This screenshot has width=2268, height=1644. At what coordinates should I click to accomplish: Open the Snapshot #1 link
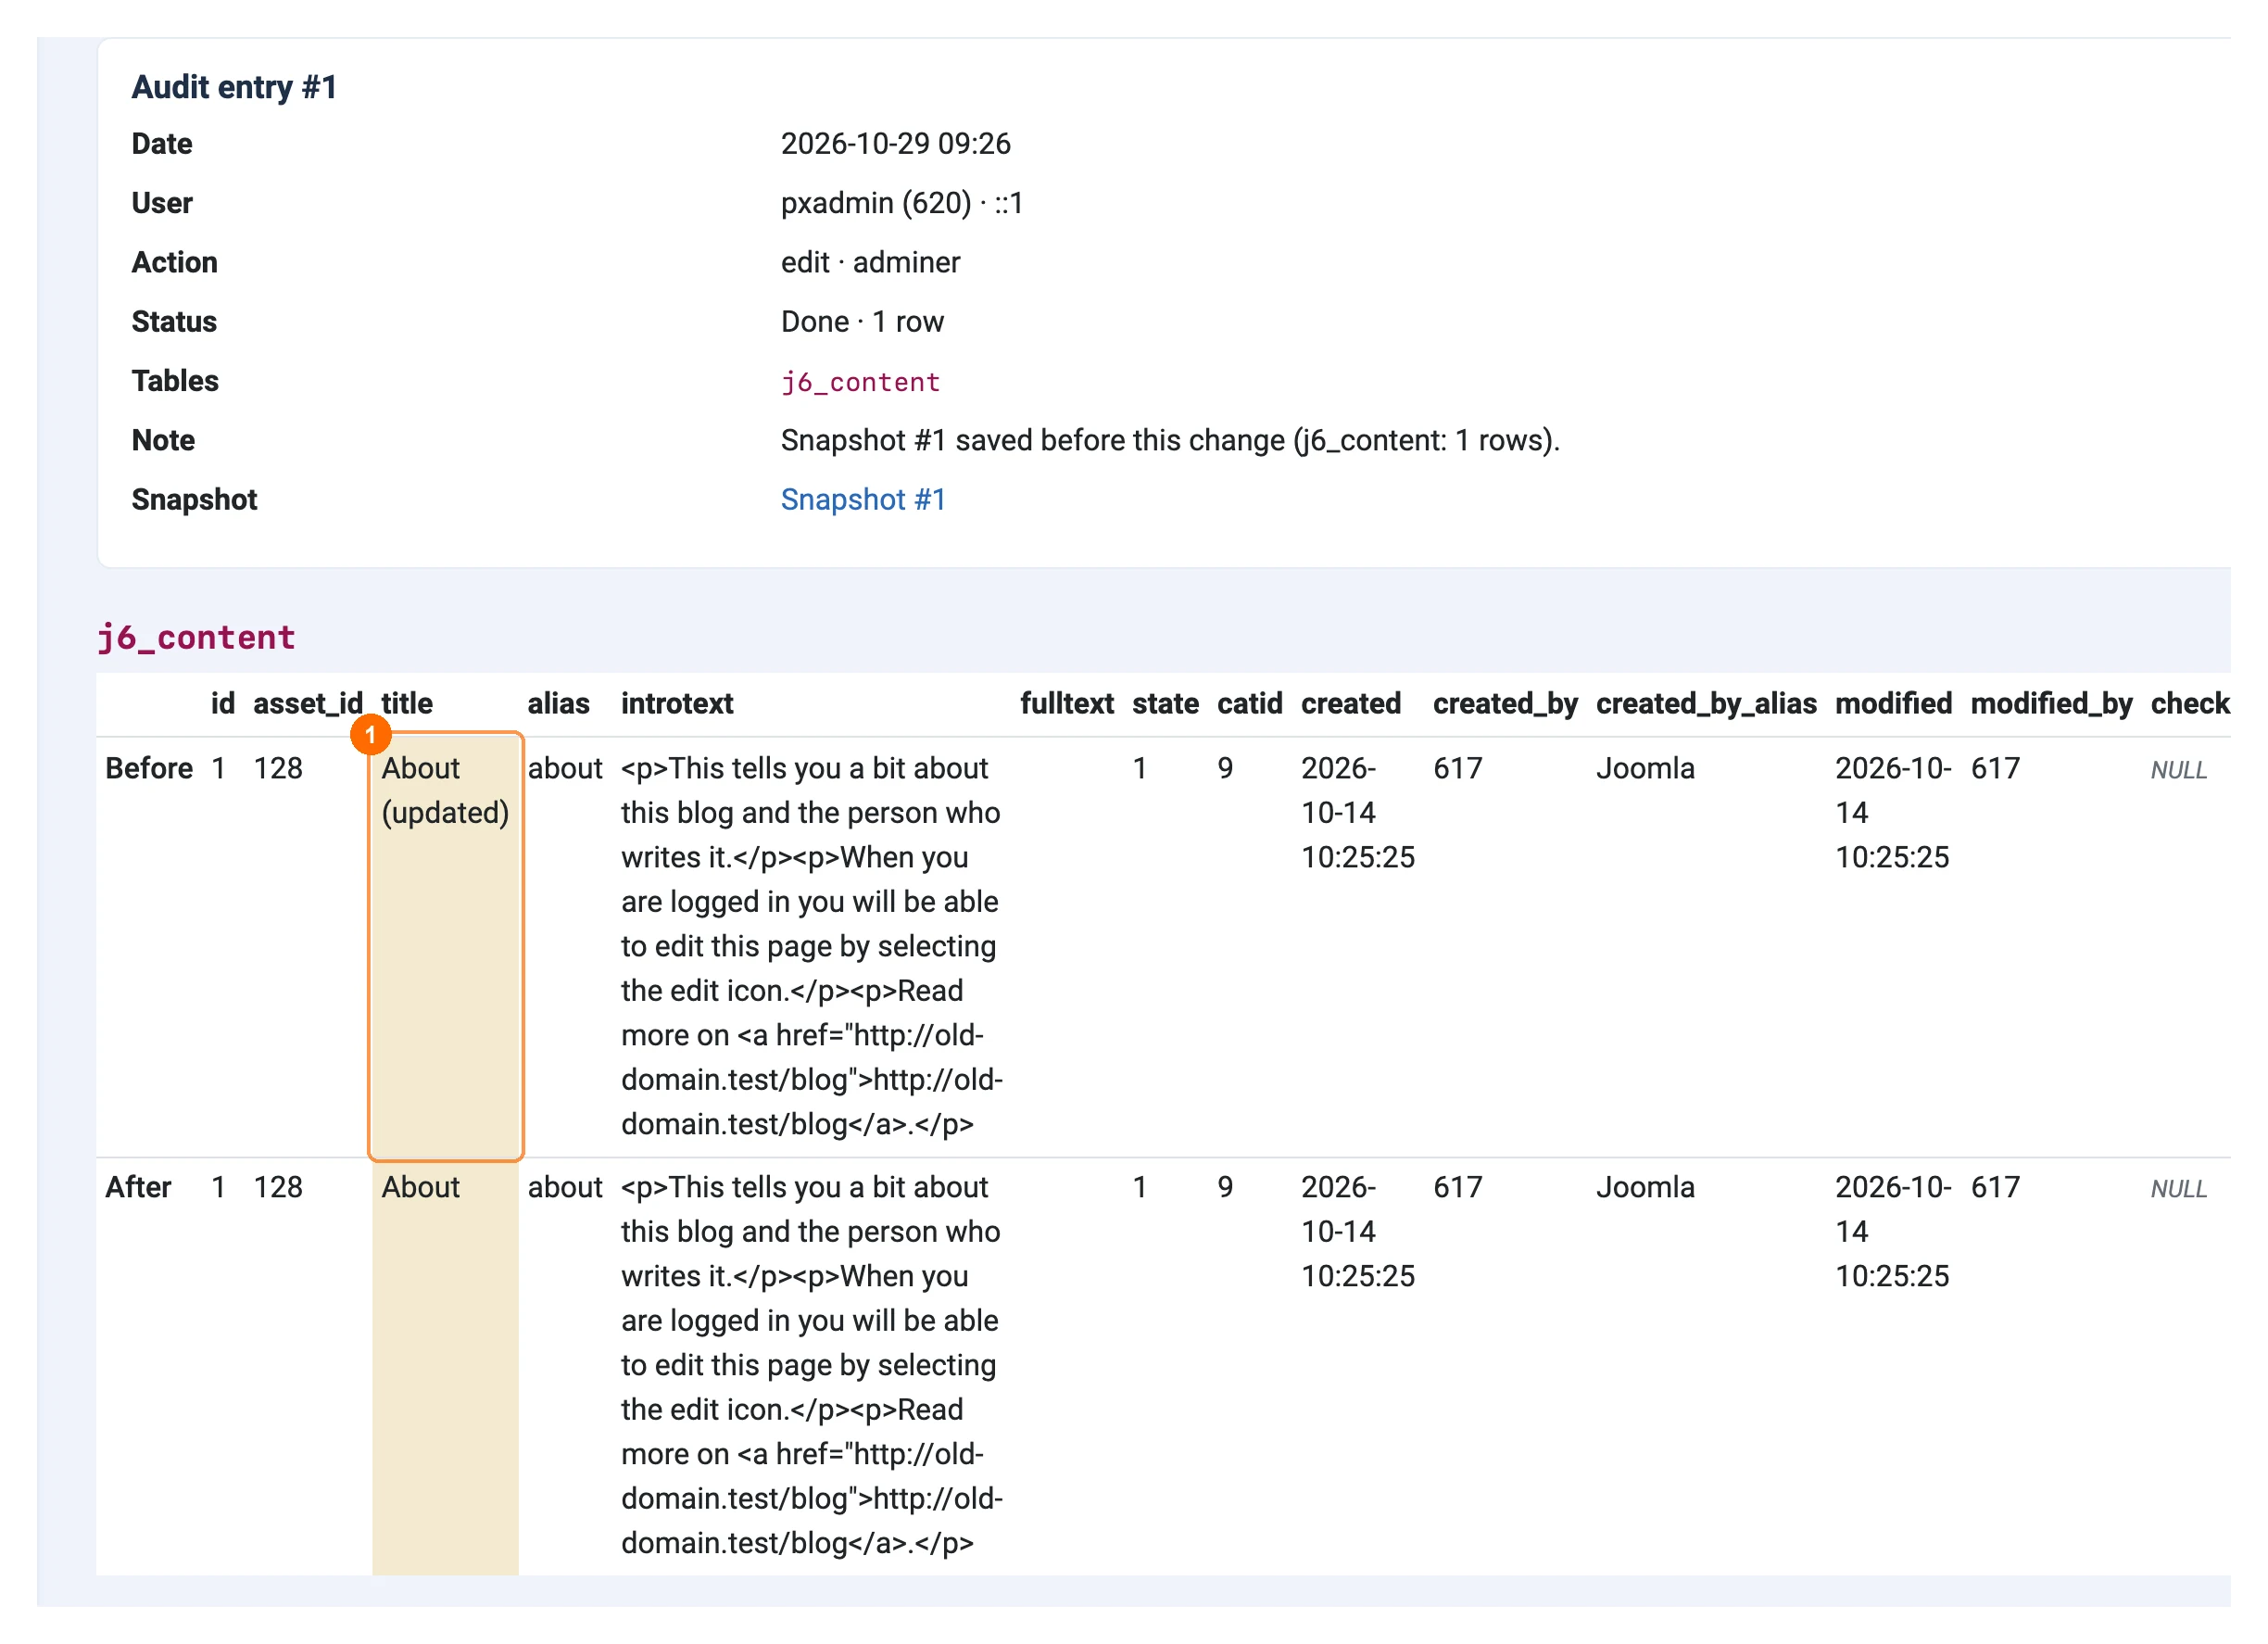863,499
